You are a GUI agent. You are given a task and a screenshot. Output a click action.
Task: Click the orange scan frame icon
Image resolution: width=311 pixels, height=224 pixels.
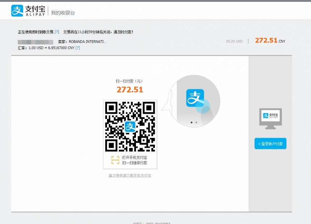115,160
